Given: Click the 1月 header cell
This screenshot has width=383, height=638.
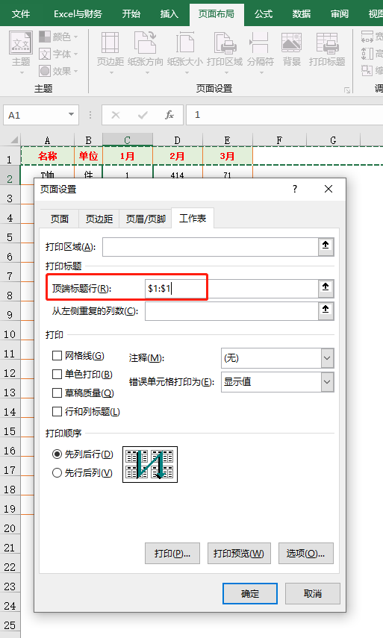Looking at the screenshot, I should click(128, 156).
